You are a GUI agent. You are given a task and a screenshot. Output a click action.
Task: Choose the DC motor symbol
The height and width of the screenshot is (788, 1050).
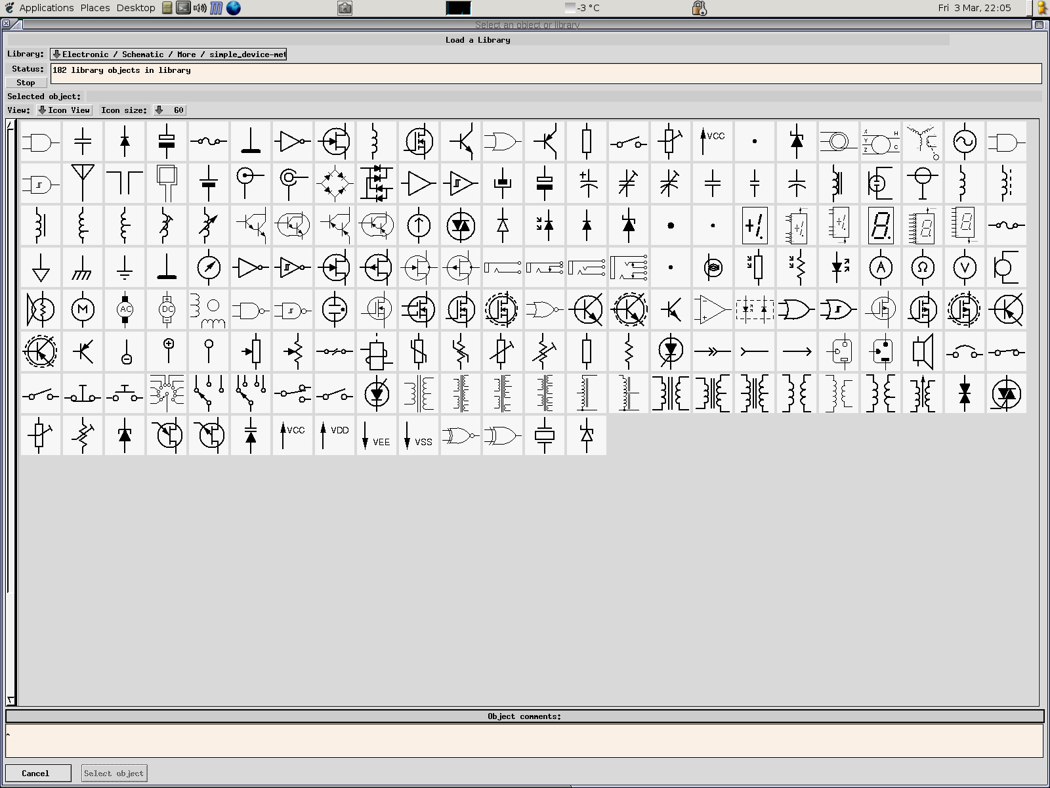coord(167,309)
